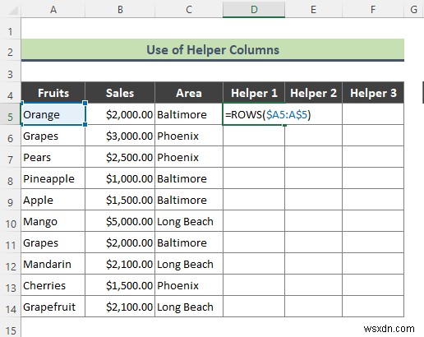Click the Fruits header cell
Viewport: 424px width, 337px height.
coord(53,93)
